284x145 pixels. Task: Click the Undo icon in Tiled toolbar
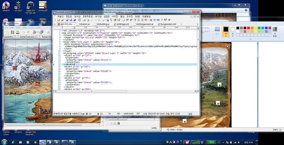[x=24, y=32]
